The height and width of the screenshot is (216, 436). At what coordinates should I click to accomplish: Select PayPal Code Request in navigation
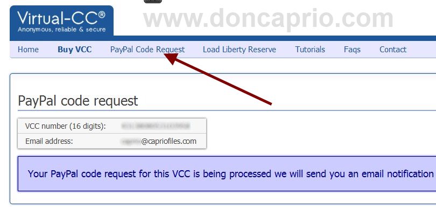pyautogui.click(x=147, y=50)
